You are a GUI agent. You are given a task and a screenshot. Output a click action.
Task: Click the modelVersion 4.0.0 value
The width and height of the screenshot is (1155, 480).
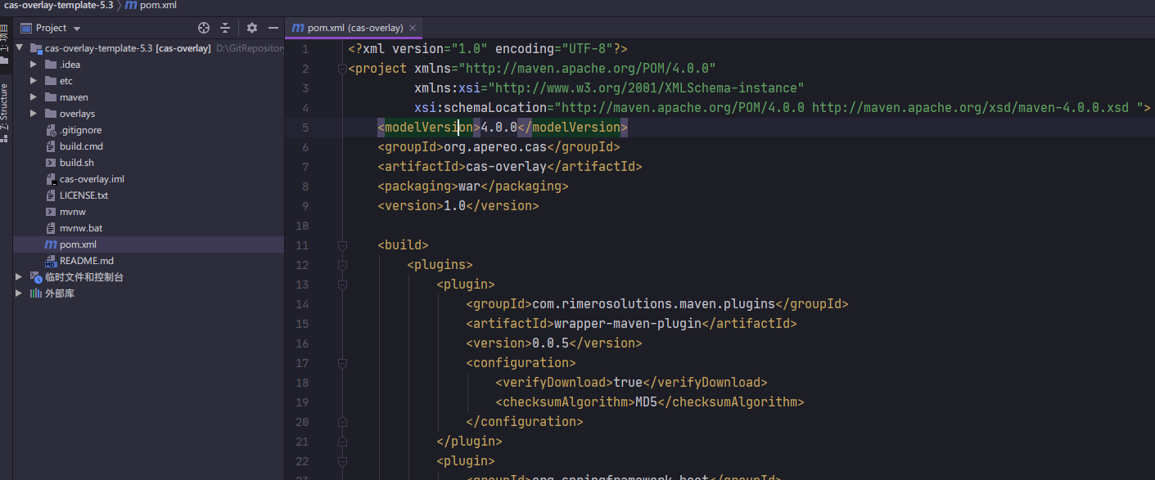point(499,128)
